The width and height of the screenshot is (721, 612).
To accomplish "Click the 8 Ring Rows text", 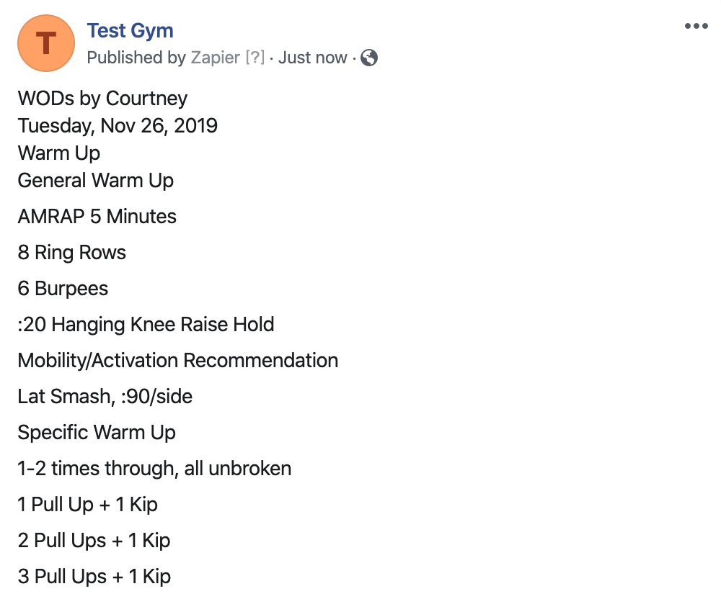I will pyautogui.click(x=71, y=253).
